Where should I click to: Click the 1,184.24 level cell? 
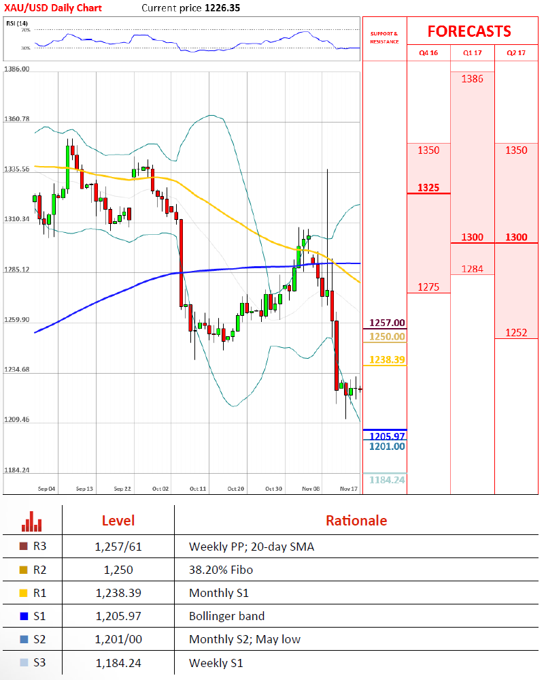(x=118, y=663)
